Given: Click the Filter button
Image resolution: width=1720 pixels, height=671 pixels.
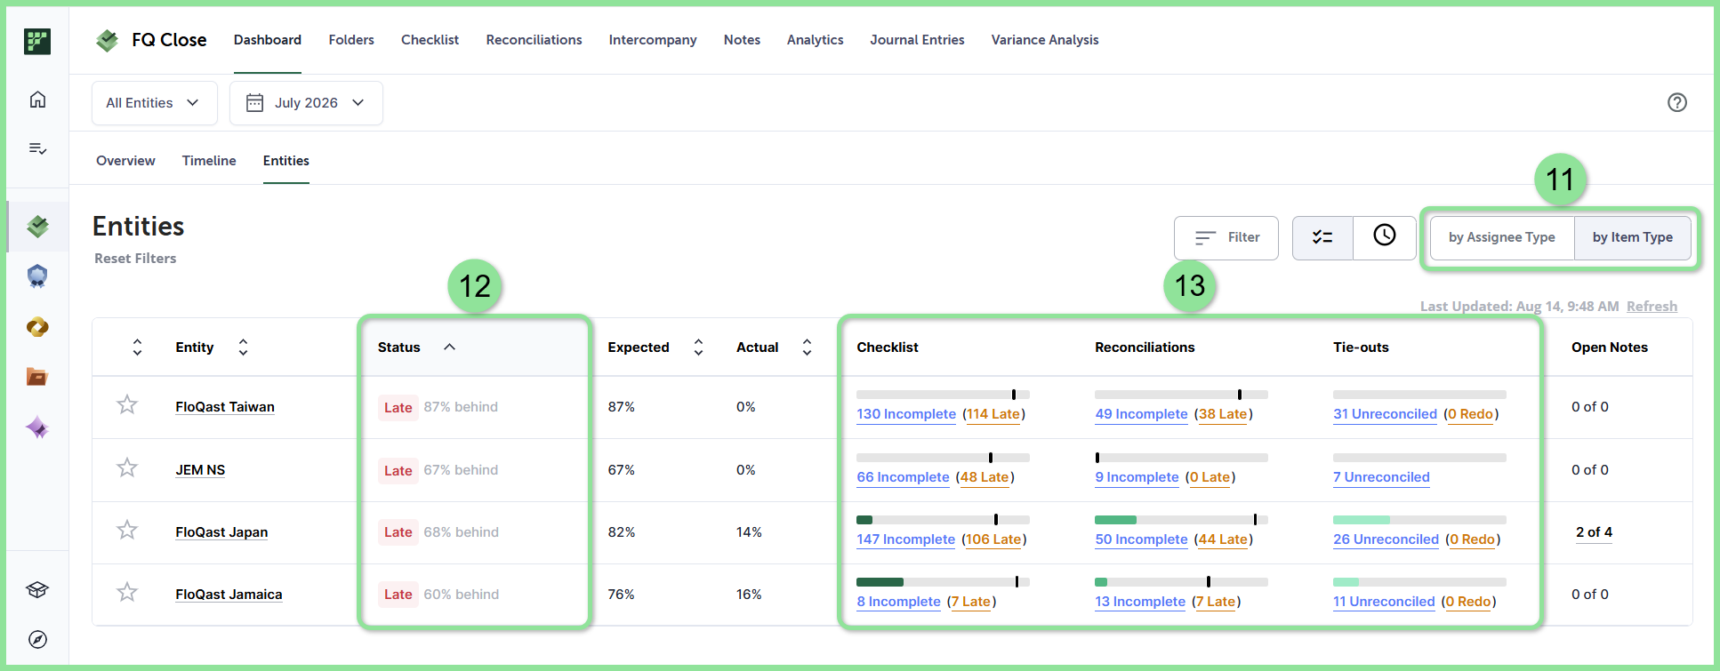Looking at the screenshot, I should 1226,237.
